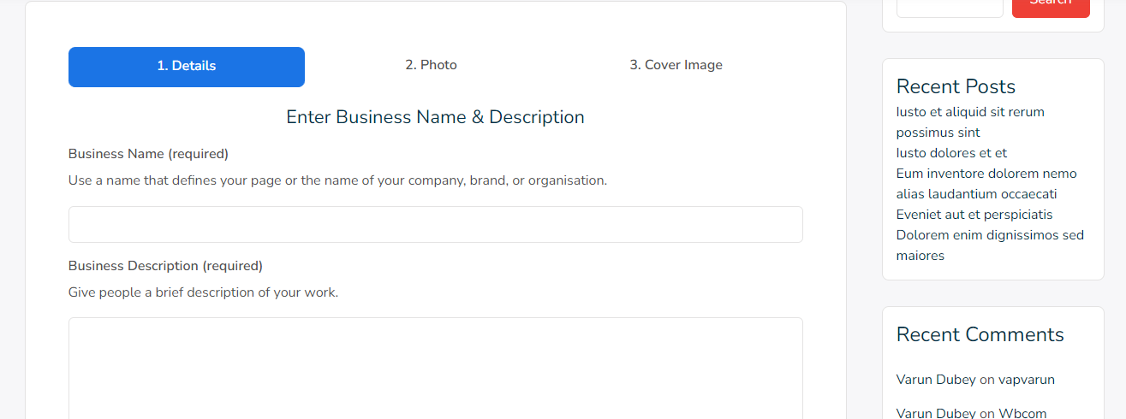Open post Eveniet aut et perspiciatis
1126x419 pixels.
point(974,215)
